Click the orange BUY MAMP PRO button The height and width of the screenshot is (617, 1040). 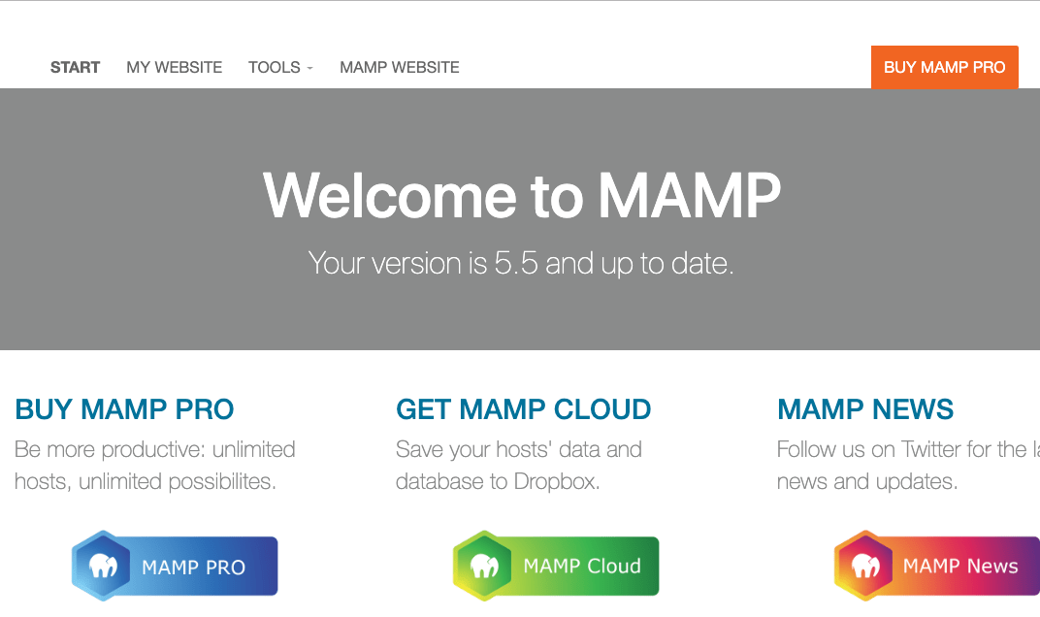tap(944, 67)
